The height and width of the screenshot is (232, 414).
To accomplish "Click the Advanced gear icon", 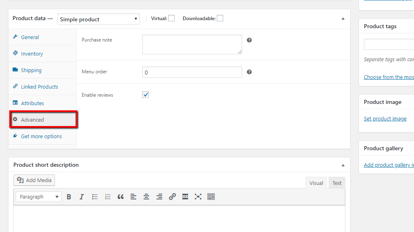I will point(15,119).
